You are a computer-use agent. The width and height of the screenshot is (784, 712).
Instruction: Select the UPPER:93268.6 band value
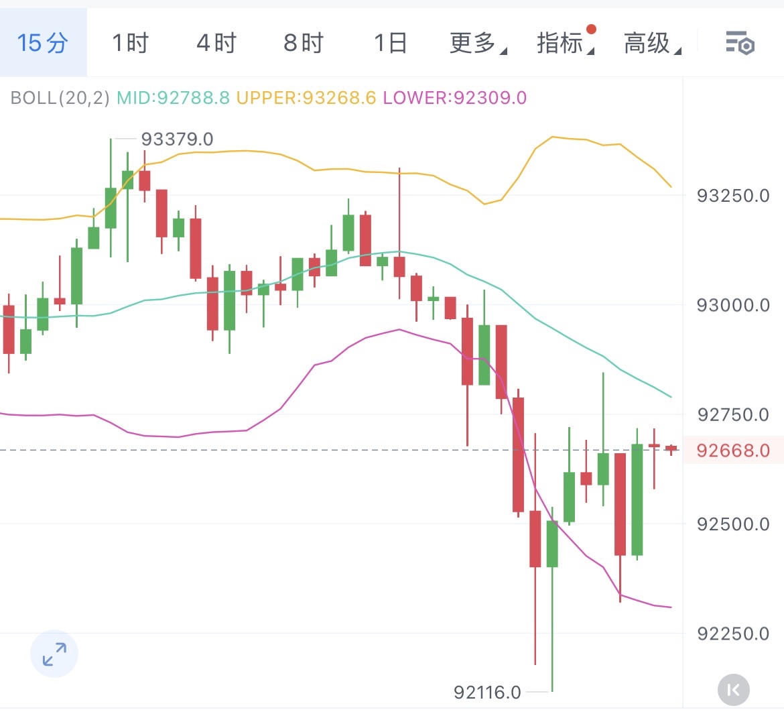point(306,98)
